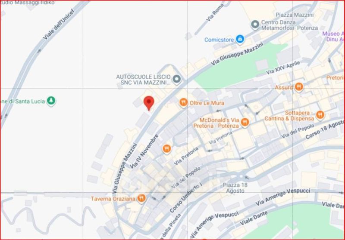The width and height of the screenshot is (345, 240).
Task: Click the Via XXV Aprile street label
Action: (x=283, y=68)
